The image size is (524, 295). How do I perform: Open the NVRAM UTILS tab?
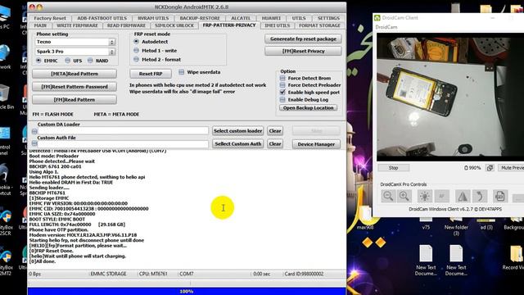153,18
